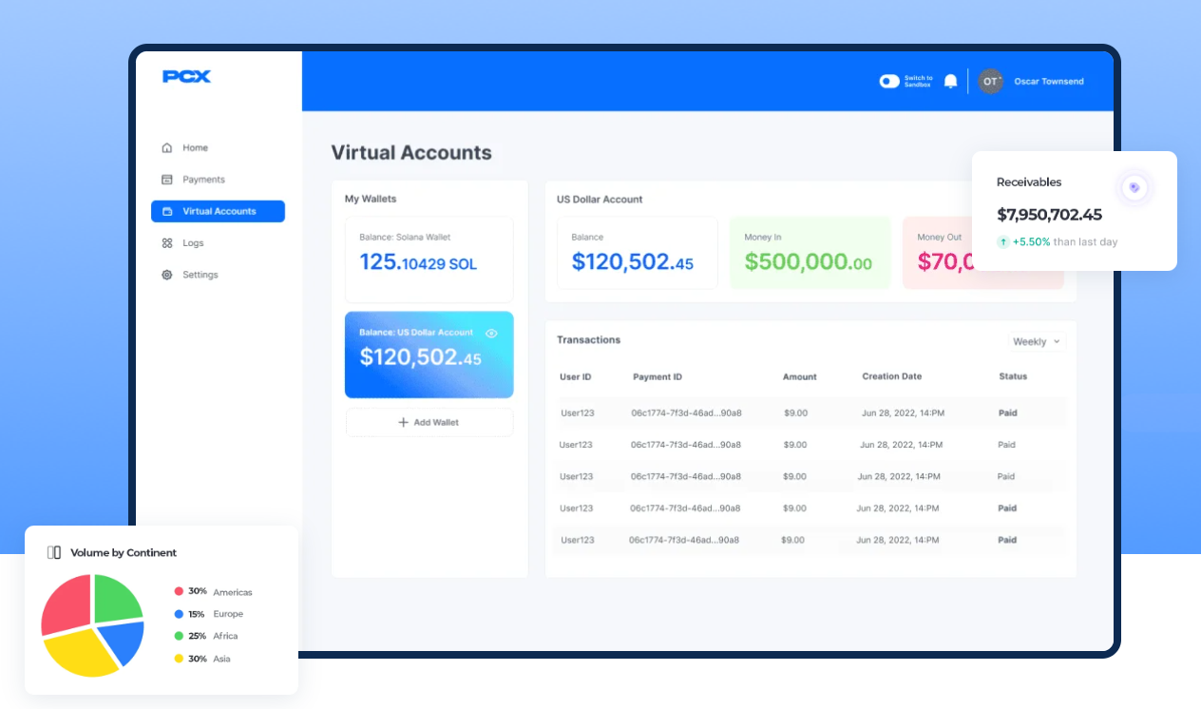Click the green pie chart slice

tap(117, 599)
